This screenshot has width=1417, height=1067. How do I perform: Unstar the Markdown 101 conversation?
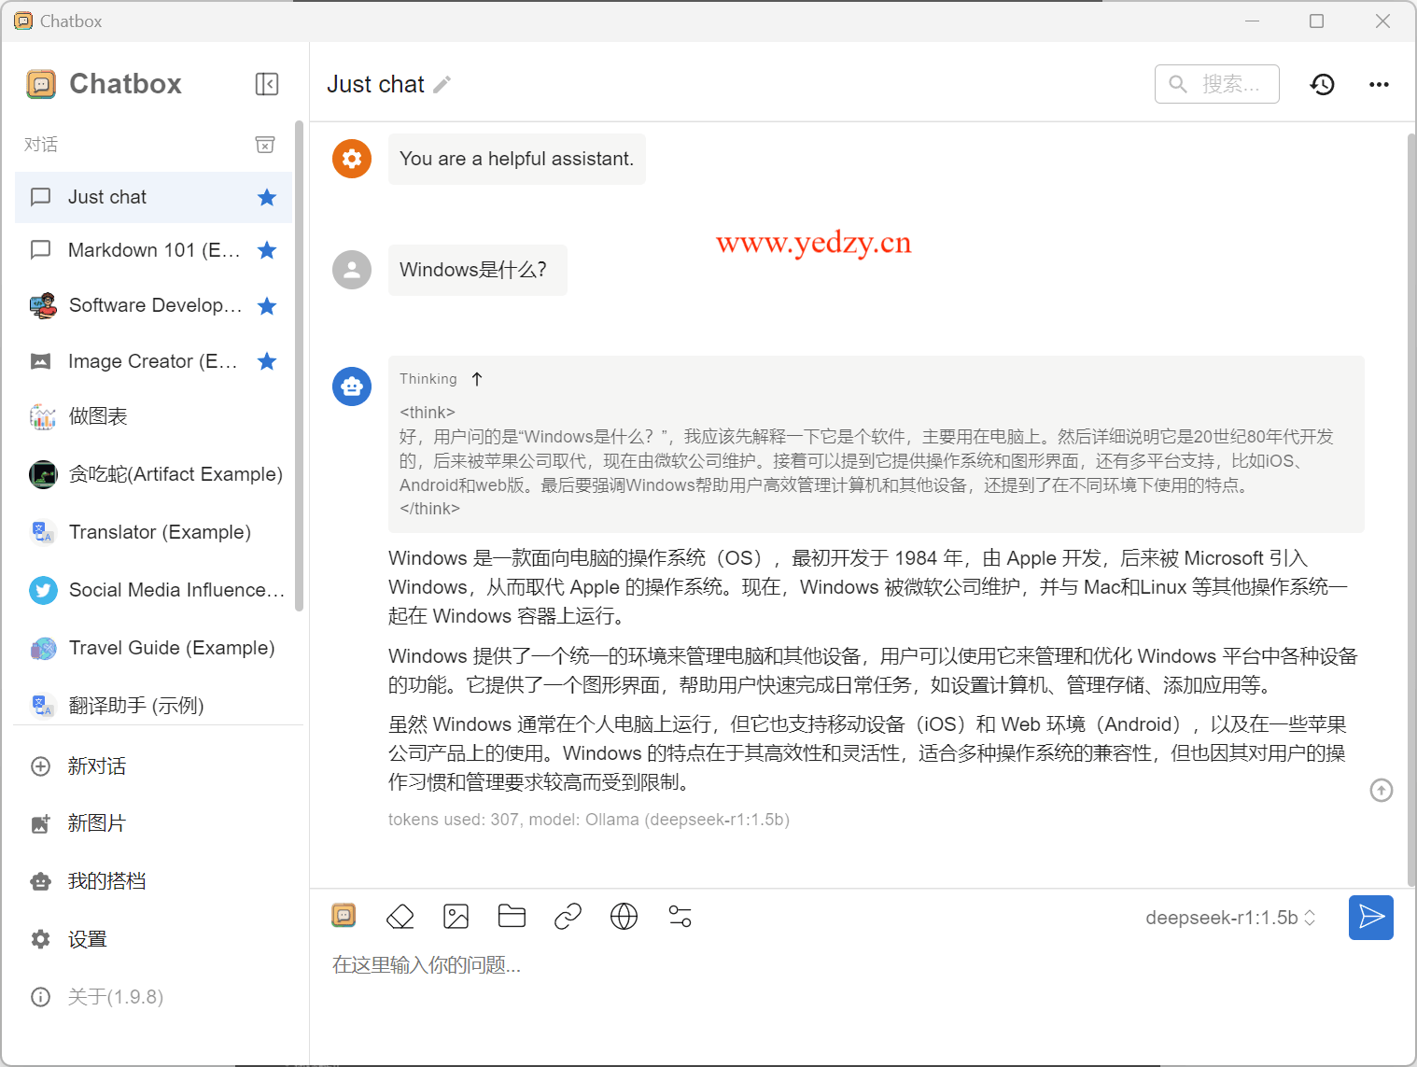pyautogui.click(x=267, y=250)
